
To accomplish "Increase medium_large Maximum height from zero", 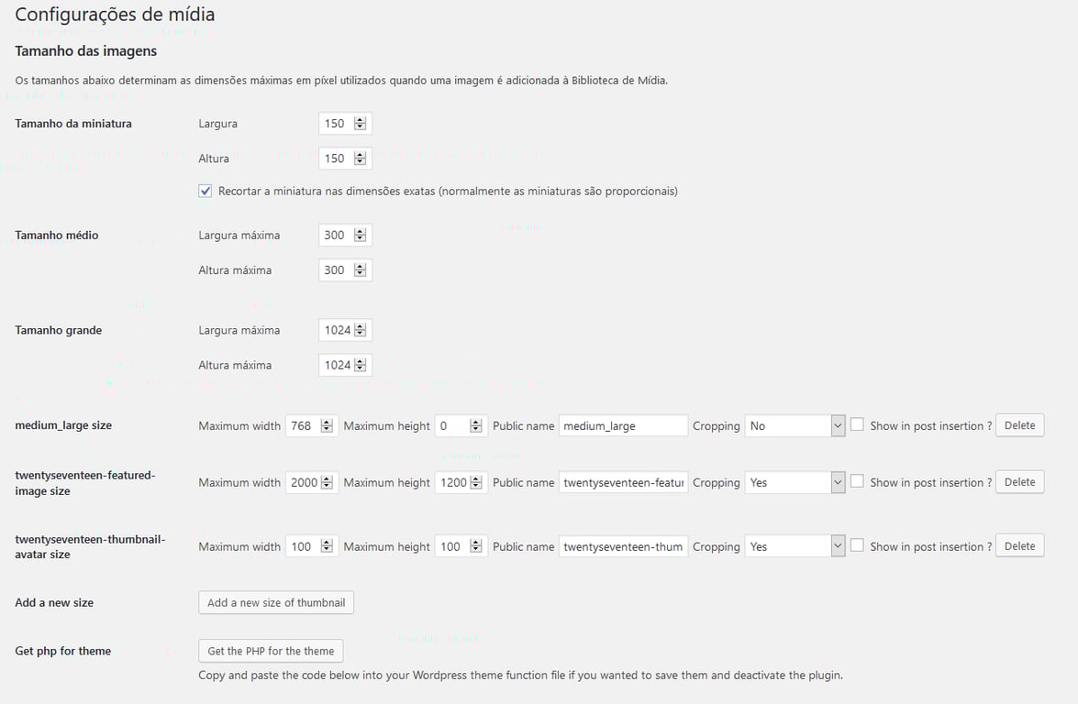I will 476,421.
